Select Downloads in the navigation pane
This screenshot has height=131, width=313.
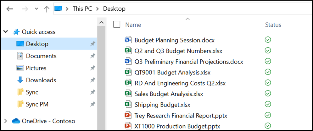tap(41, 80)
